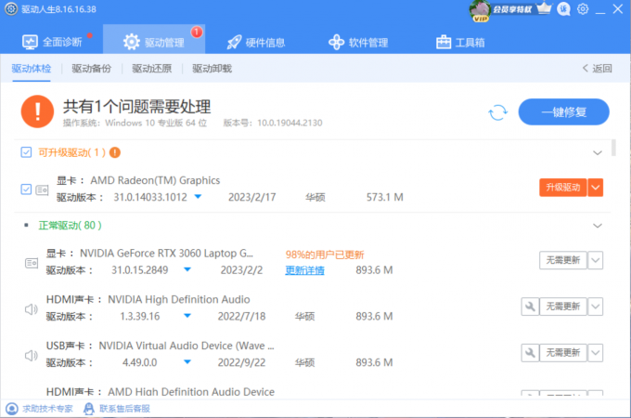Screen dimensions: 631x418
Task: Collapse the 正常驱动 section
Action: click(598, 226)
